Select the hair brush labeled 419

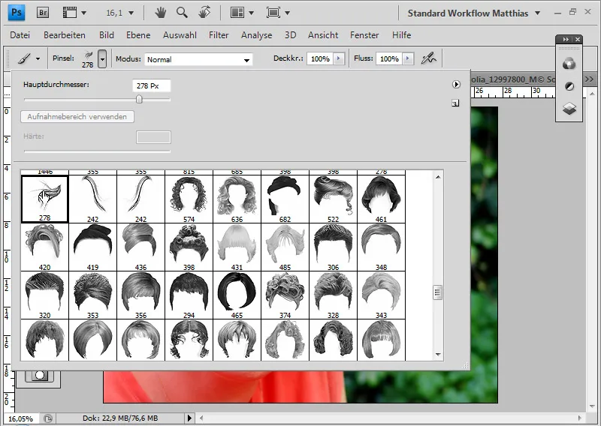pyautogui.click(x=92, y=247)
